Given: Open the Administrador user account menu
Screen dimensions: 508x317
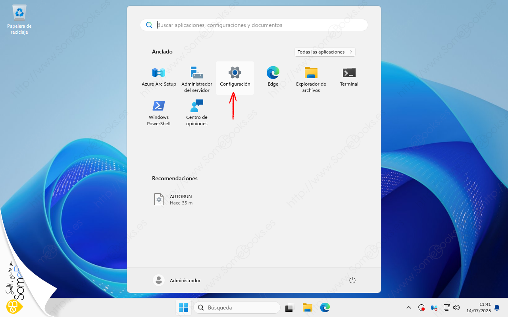Looking at the screenshot, I should (177, 280).
